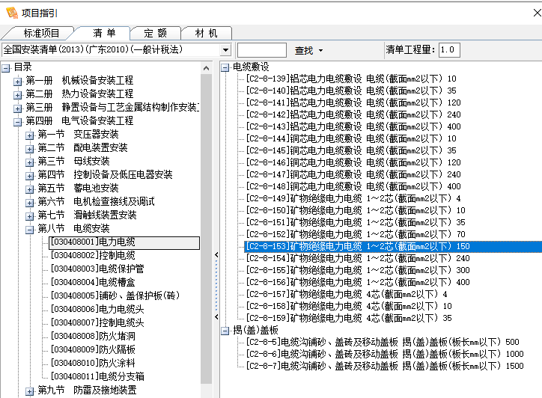
Task: Select [C2-8-6] 揭(盖)盖板 1000
Action: click(385, 354)
